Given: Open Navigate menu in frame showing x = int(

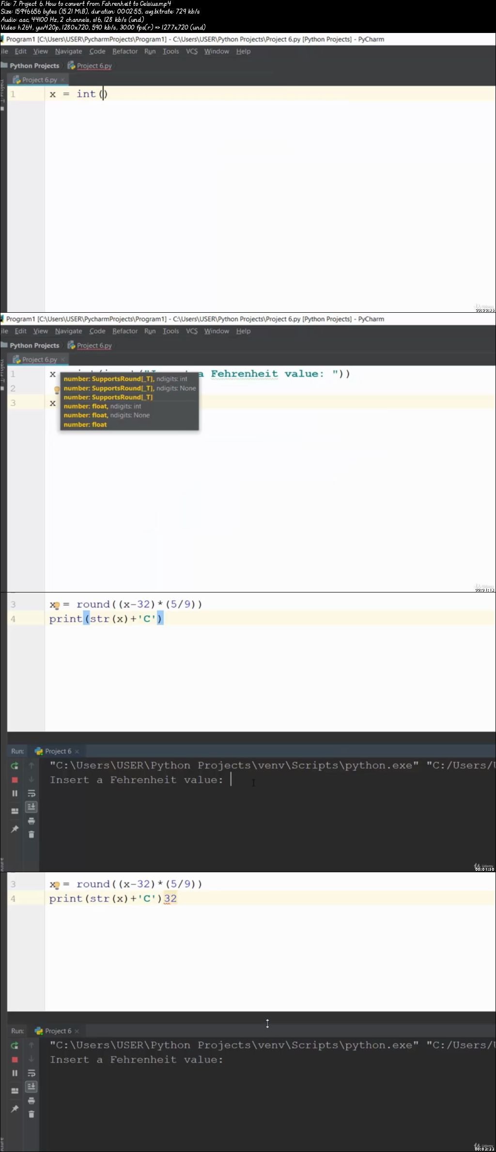Looking at the screenshot, I should [x=68, y=51].
